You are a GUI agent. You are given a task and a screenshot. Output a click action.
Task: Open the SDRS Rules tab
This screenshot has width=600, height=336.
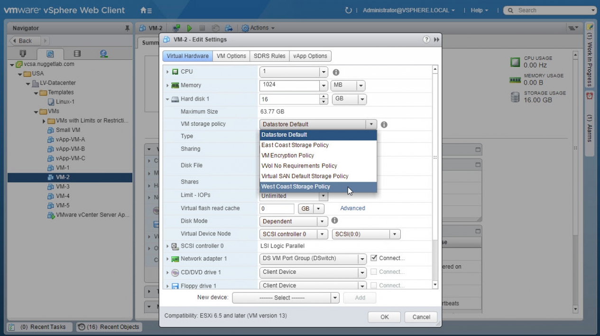269,56
